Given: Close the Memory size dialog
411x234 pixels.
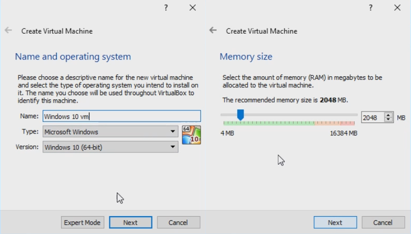Looking at the screenshot, I should click(397, 7).
